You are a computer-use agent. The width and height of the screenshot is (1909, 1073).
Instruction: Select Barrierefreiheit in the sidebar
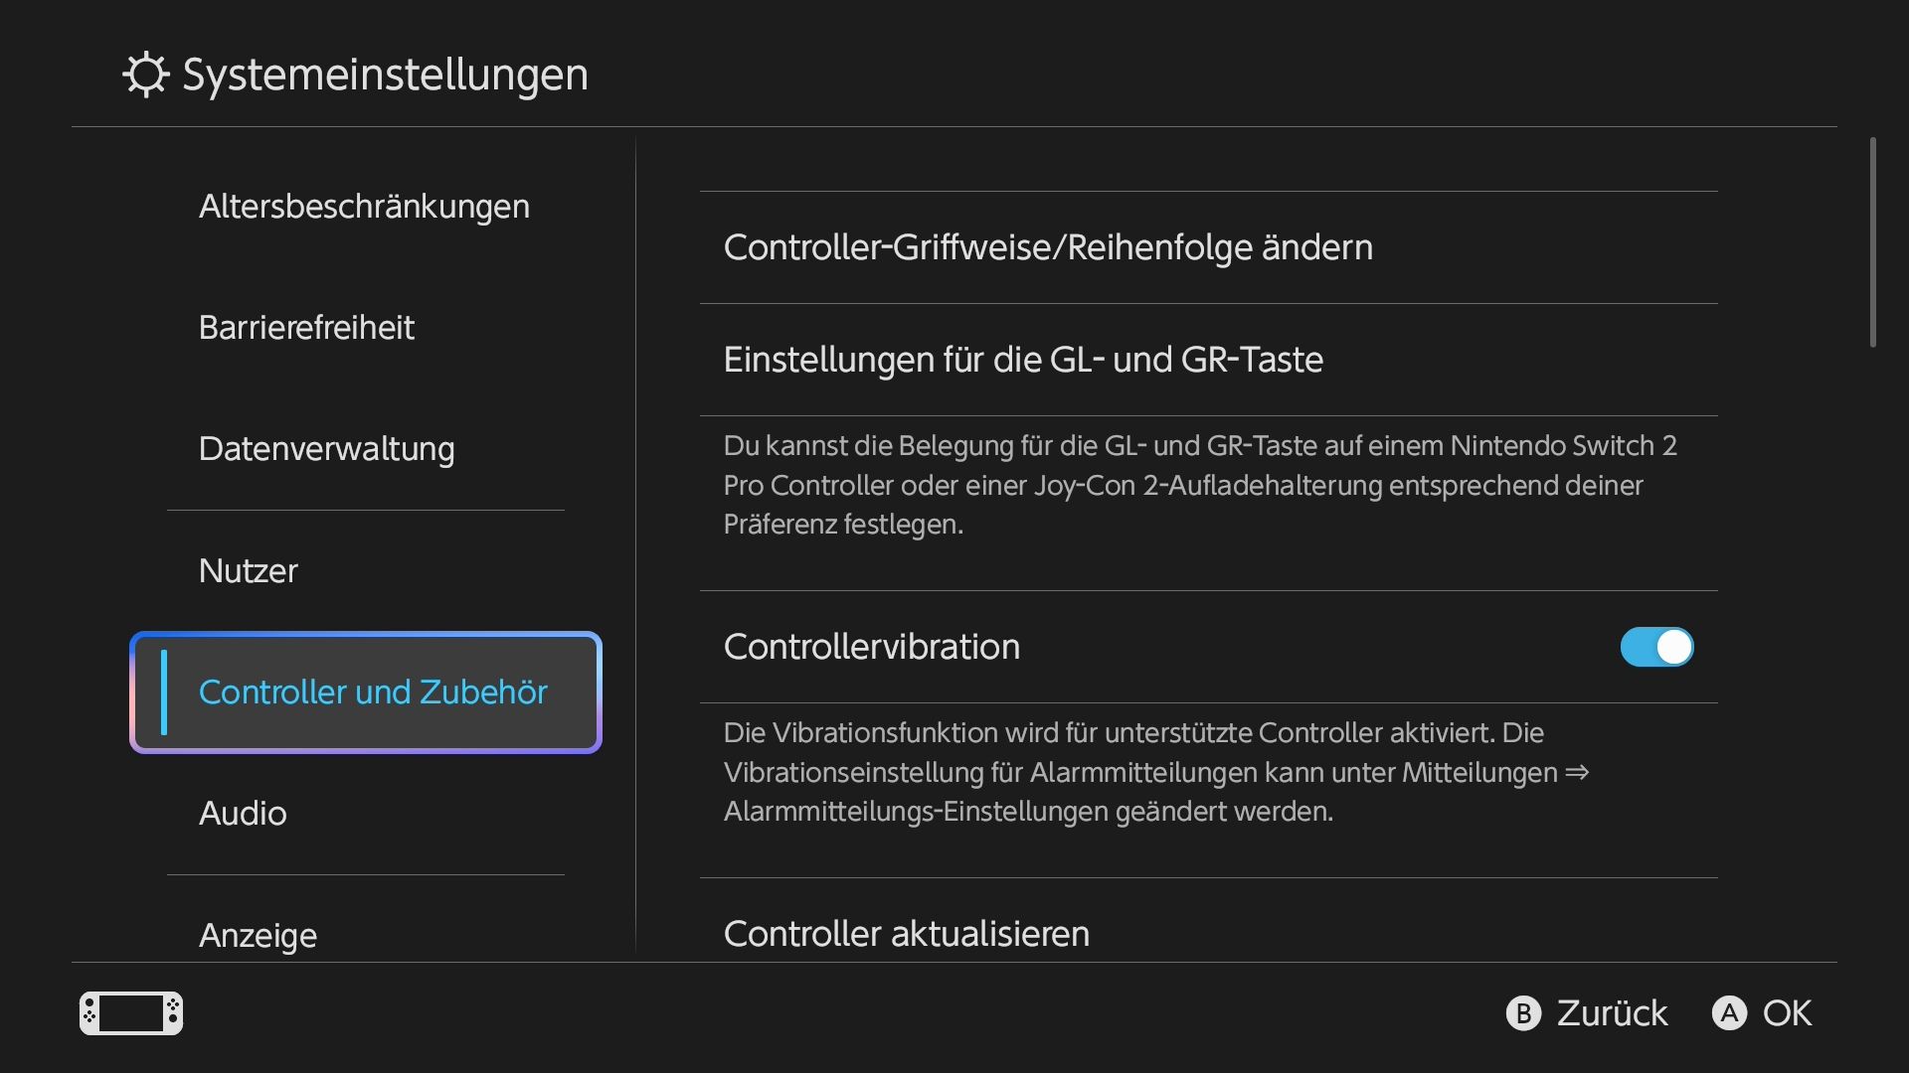point(306,328)
